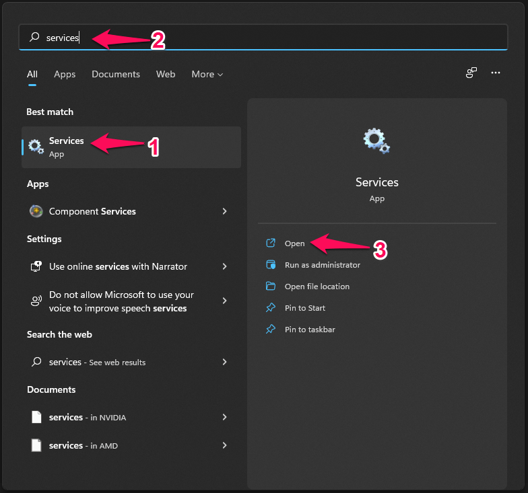Open the three-dots more options menu
This screenshot has width=528, height=493.
pyautogui.click(x=496, y=73)
